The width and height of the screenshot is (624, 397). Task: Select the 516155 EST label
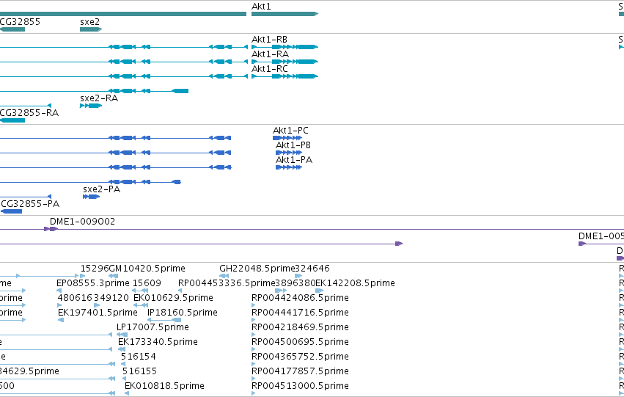coord(139,371)
